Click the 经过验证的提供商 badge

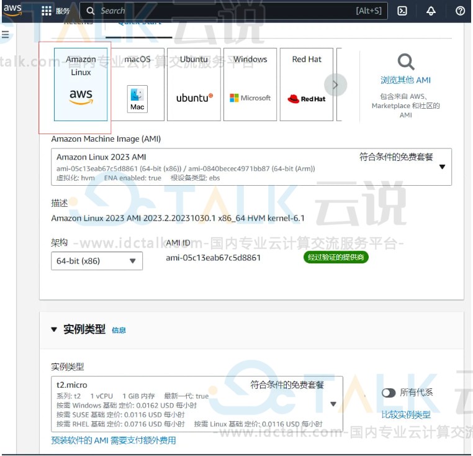pyautogui.click(x=336, y=257)
